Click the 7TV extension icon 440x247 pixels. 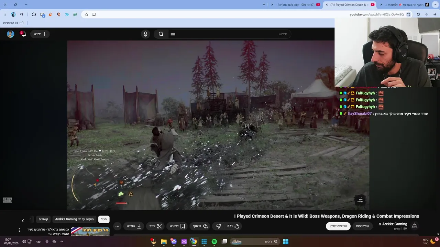[67, 14]
